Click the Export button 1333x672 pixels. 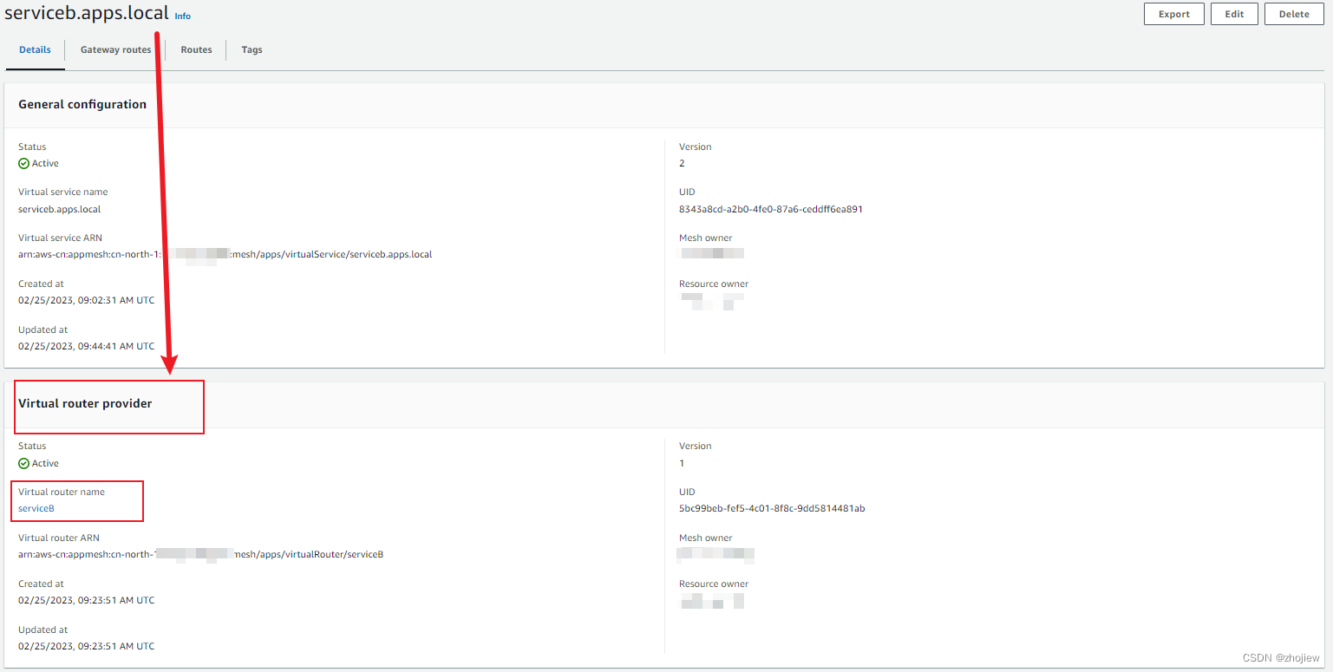pyautogui.click(x=1174, y=14)
